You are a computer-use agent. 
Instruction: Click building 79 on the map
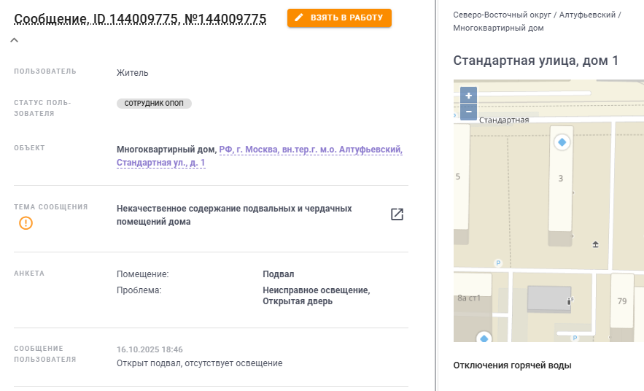click(x=621, y=300)
